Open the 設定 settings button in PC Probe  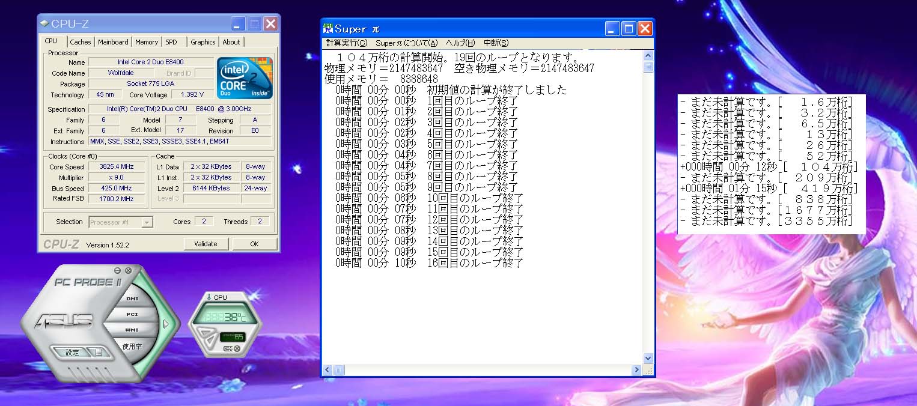tap(72, 353)
